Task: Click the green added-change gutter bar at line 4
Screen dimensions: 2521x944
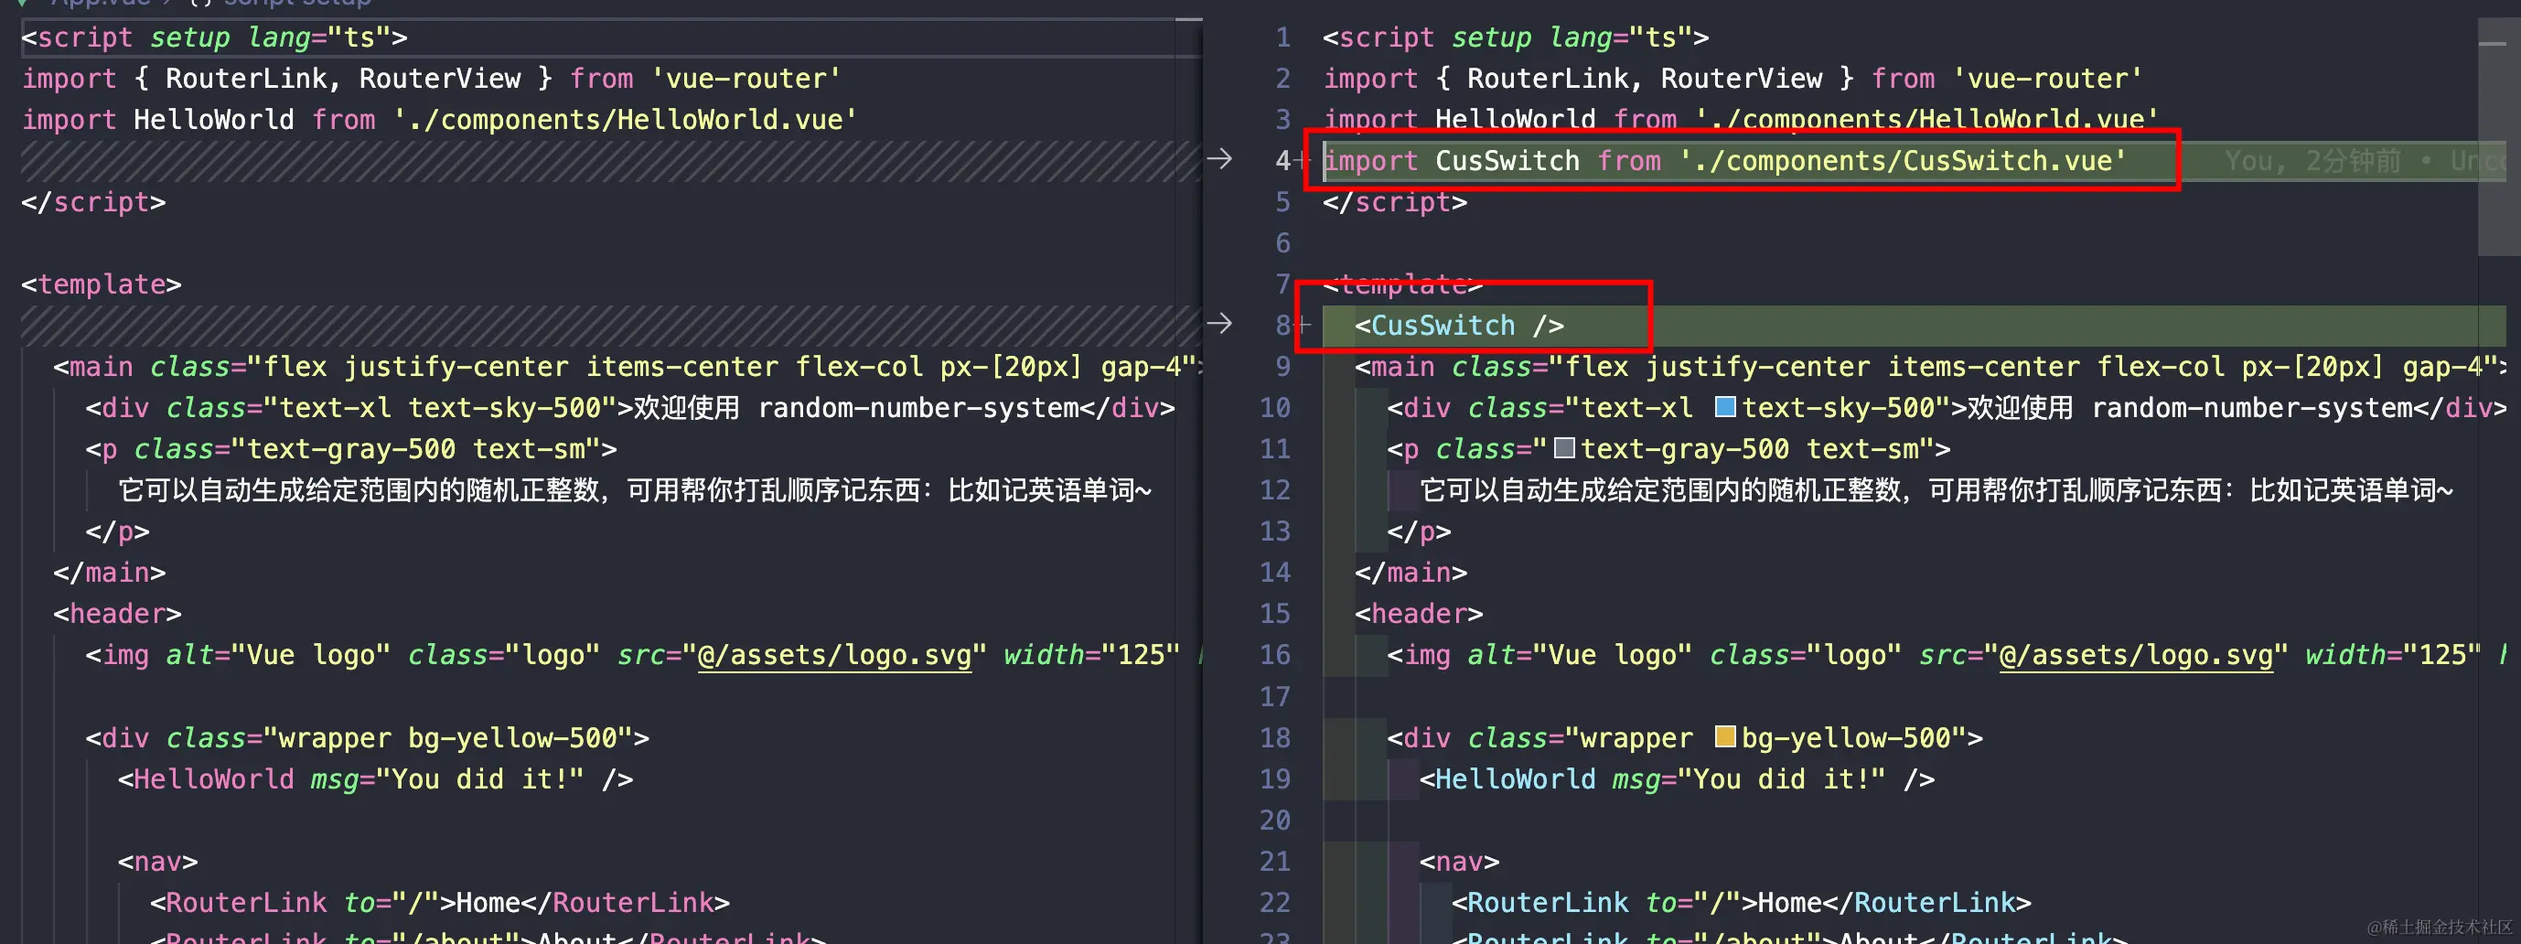Action: [1325, 160]
